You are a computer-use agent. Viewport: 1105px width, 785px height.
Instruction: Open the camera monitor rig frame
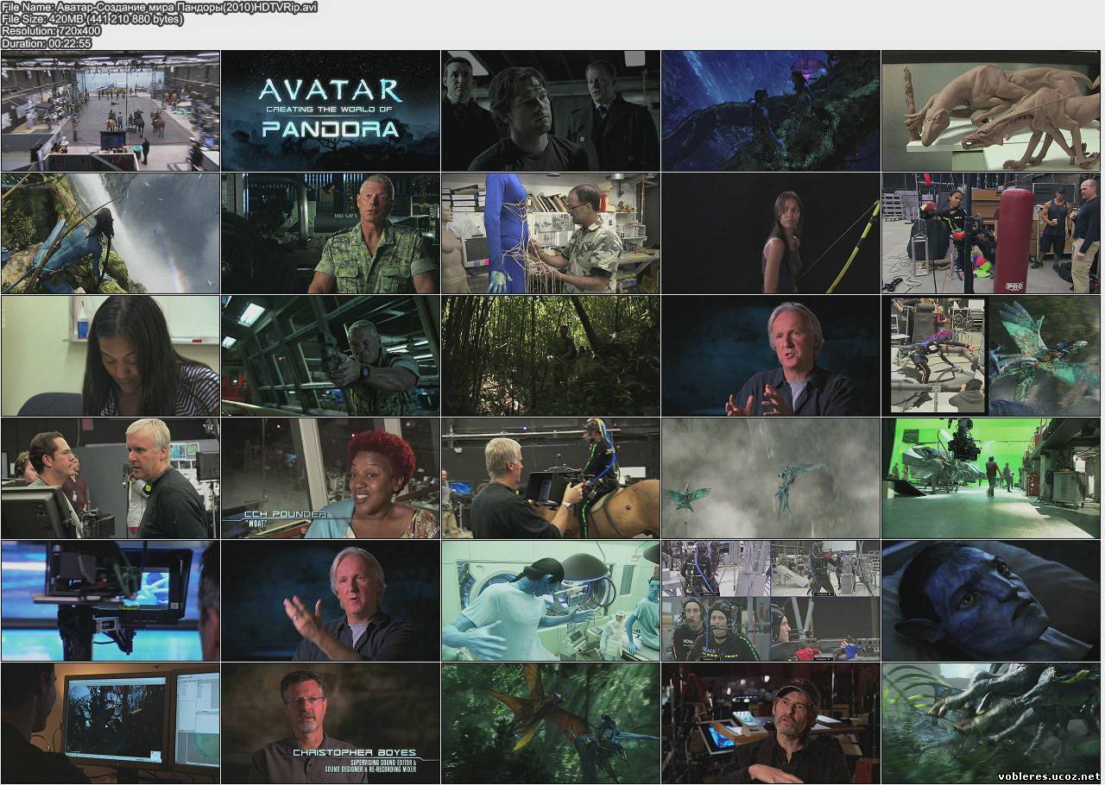(110, 600)
